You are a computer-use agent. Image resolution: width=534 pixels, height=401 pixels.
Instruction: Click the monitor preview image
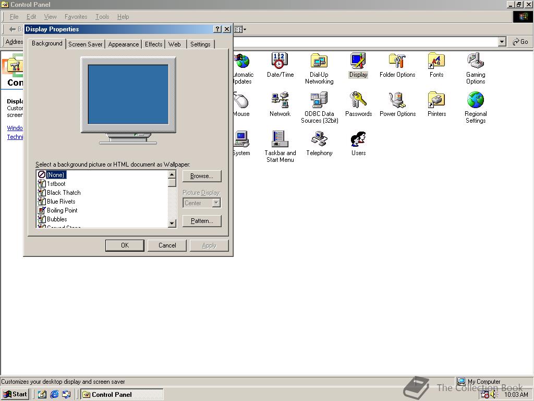pyautogui.click(x=128, y=101)
